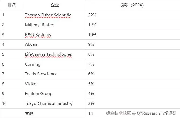The height and width of the screenshot is (119, 180).
Task: Click the Abcam company name
Action: (x=32, y=44)
